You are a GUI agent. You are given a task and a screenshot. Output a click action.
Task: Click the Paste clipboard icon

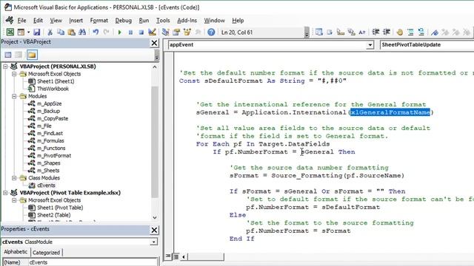(x=71, y=32)
